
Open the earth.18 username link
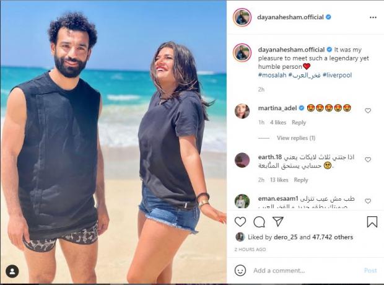pos(270,157)
